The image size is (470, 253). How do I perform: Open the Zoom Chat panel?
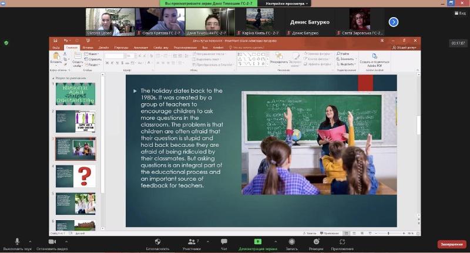click(224, 243)
